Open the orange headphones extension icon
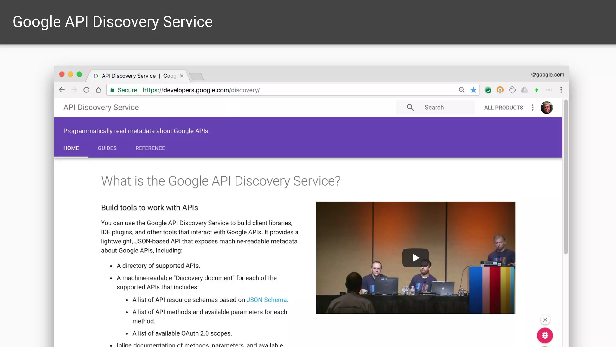The height and width of the screenshot is (347, 616). 500,90
